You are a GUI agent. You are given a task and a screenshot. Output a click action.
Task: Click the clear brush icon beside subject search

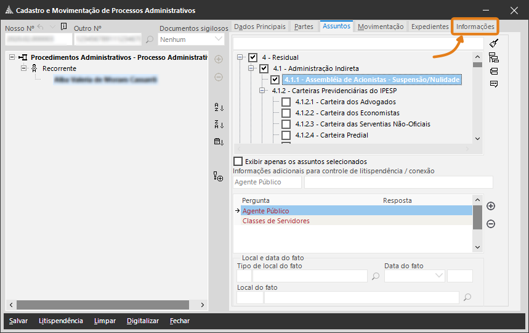(494, 44)
